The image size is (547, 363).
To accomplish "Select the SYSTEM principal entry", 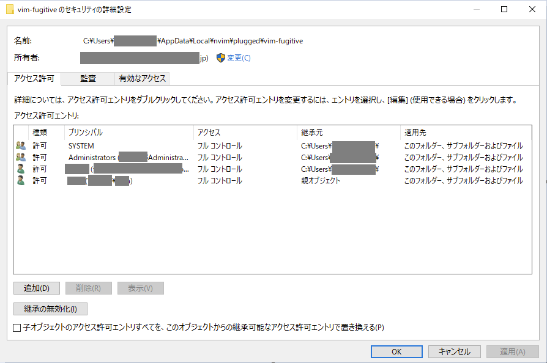I will click(x=81, y=145).
